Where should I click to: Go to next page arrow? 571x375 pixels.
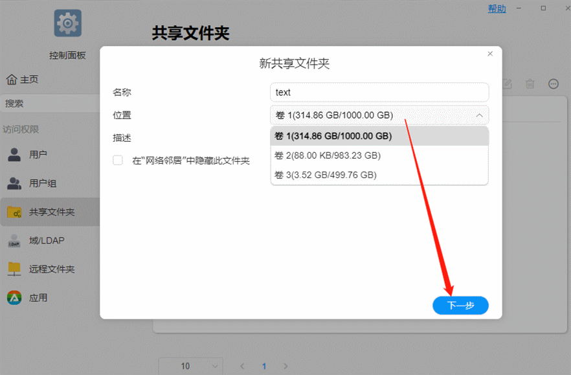(285, 366)
